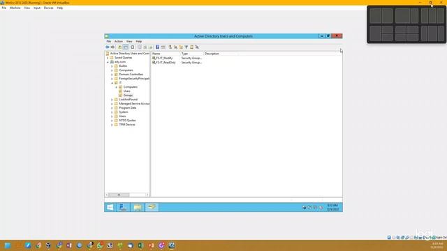Open Excel from host taskbar
447x251 pixels.
(x=140, y=245)
